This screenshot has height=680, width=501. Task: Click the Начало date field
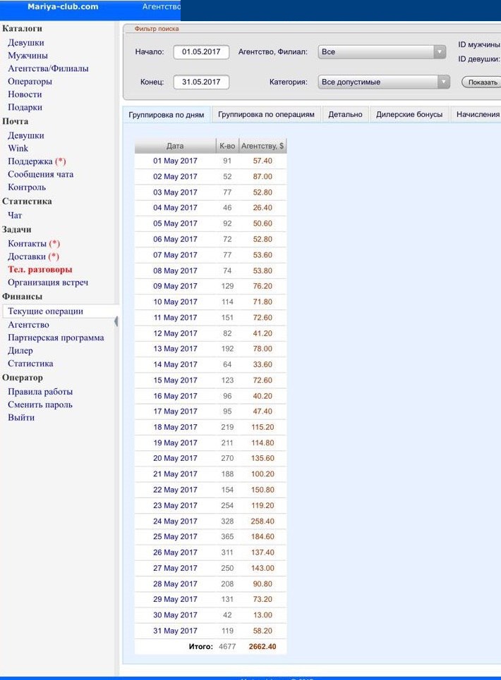click(x=201, y=52)
